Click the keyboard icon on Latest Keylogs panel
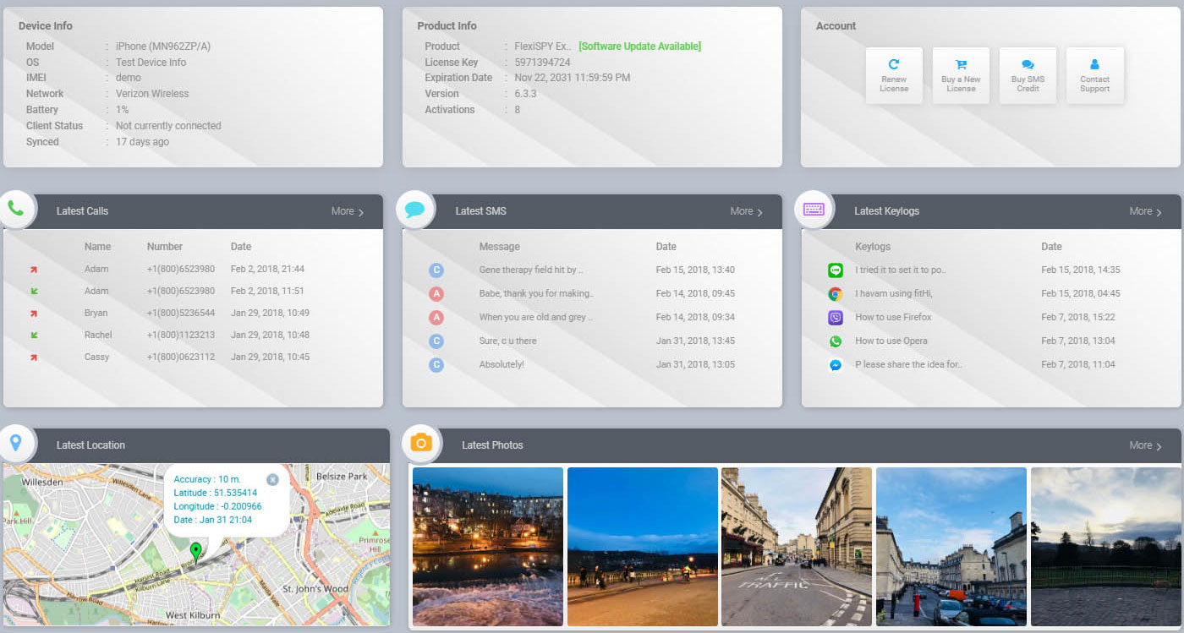 pos(814,210)
